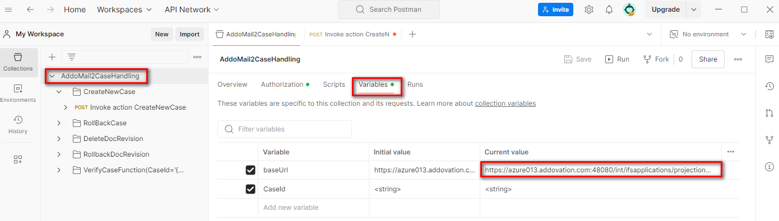Click the Invite button
This screenshot has height=221, width=779.
pos(556,10)
